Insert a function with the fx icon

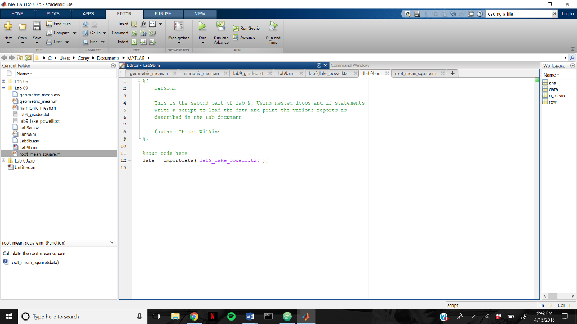click(144, 24)
